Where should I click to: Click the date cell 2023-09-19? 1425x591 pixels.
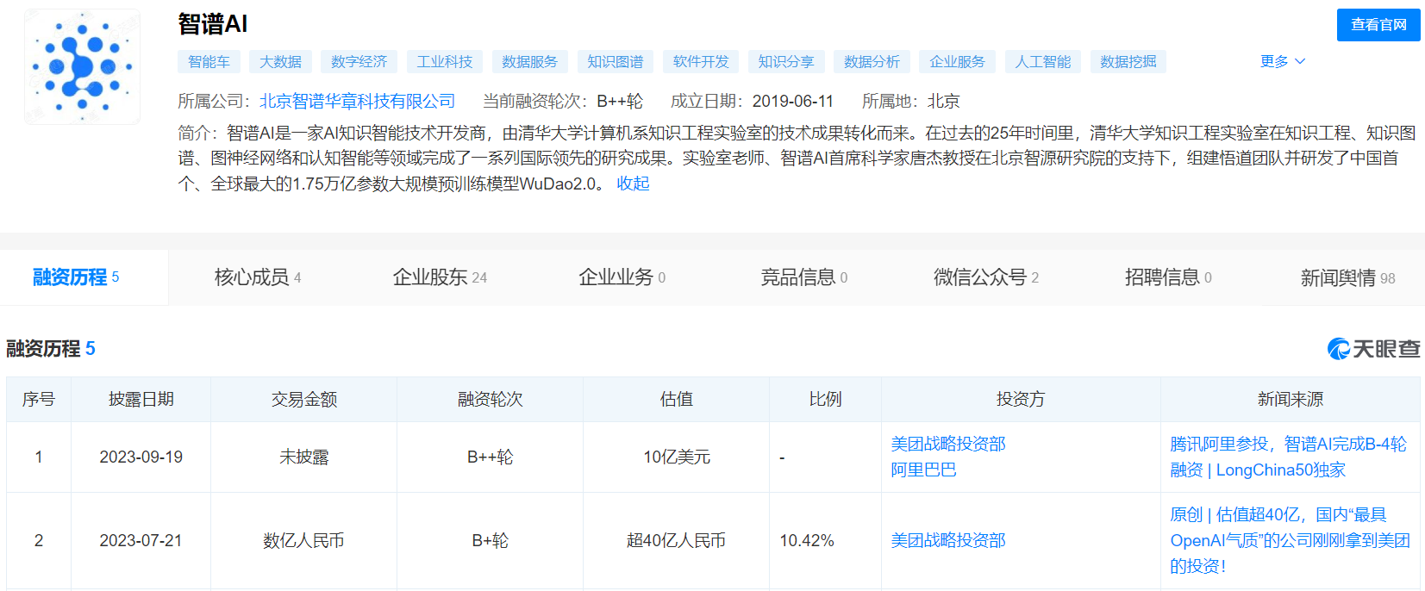141,457
